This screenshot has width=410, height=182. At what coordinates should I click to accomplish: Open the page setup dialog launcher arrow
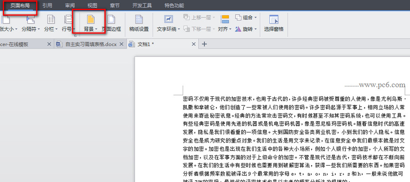(75, 36)
